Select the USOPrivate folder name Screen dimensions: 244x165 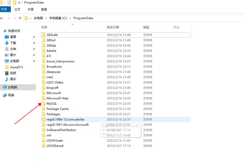coord(55,141)
